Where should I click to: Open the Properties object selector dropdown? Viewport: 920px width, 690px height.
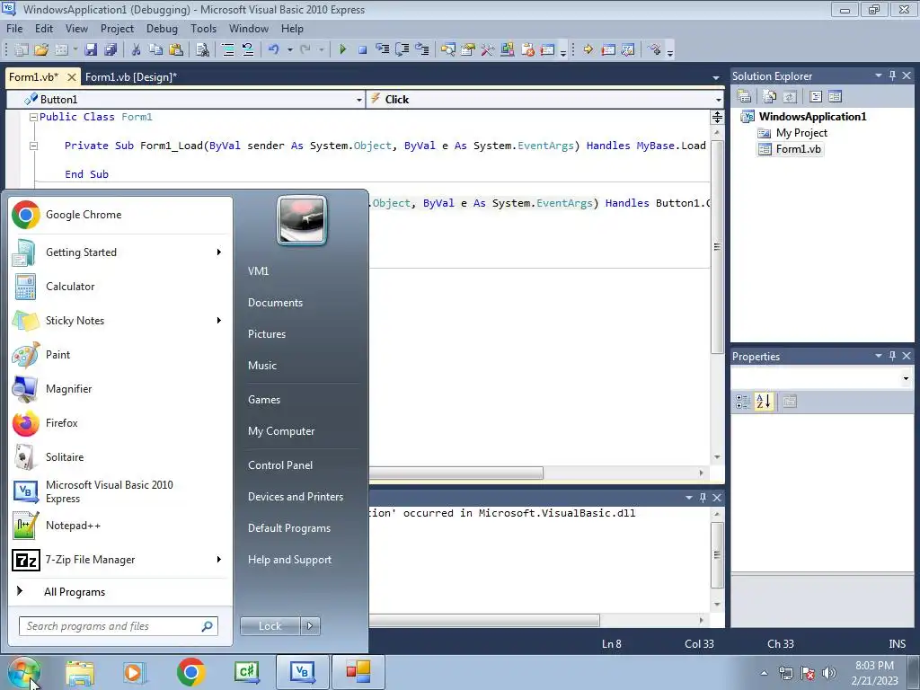point(906,378)
